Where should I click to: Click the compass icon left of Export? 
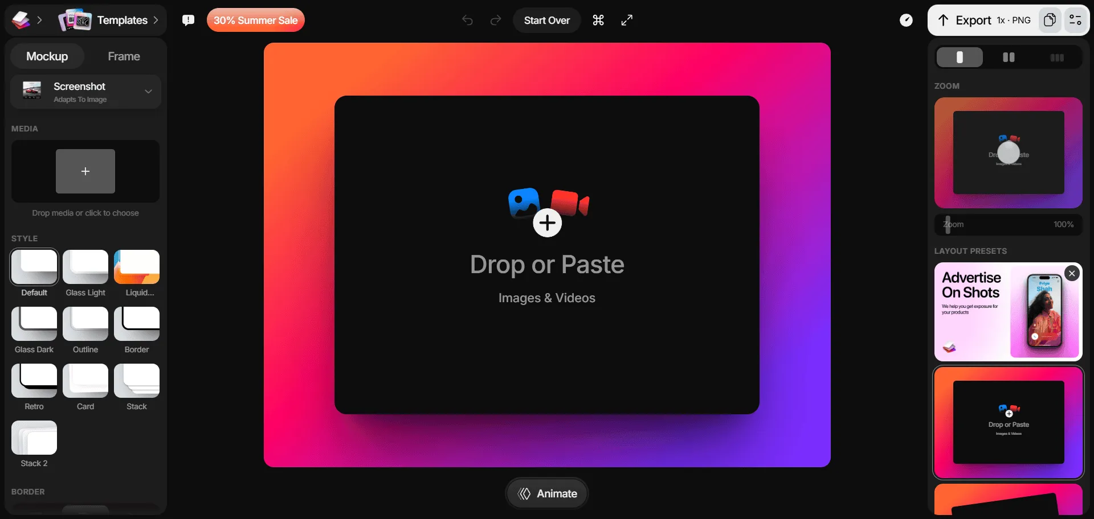(x=906, y=20)
